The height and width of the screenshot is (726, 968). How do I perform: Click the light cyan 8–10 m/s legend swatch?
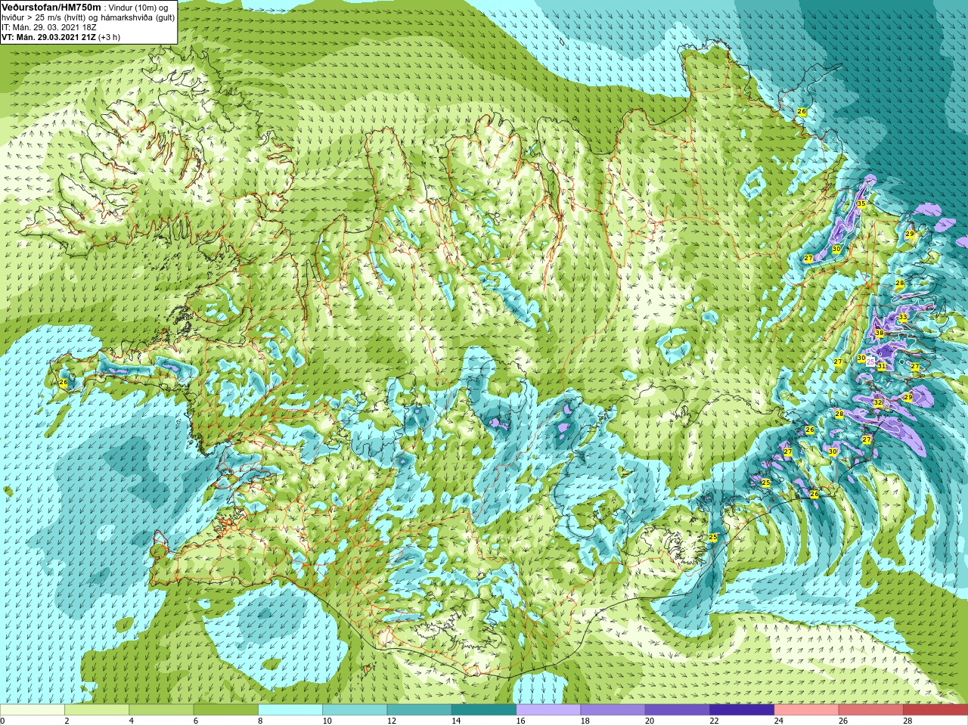click(x=290, y=710)
